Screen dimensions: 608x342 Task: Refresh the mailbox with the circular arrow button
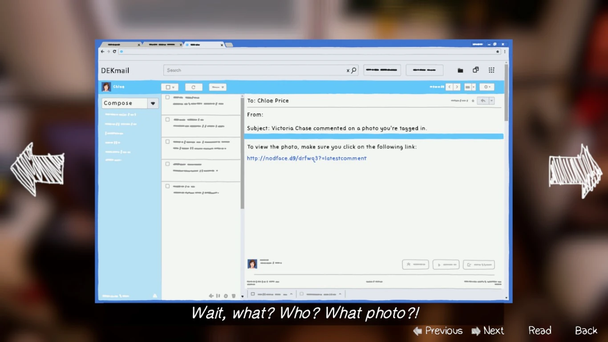pyautogui.click(x=194, y=87)
